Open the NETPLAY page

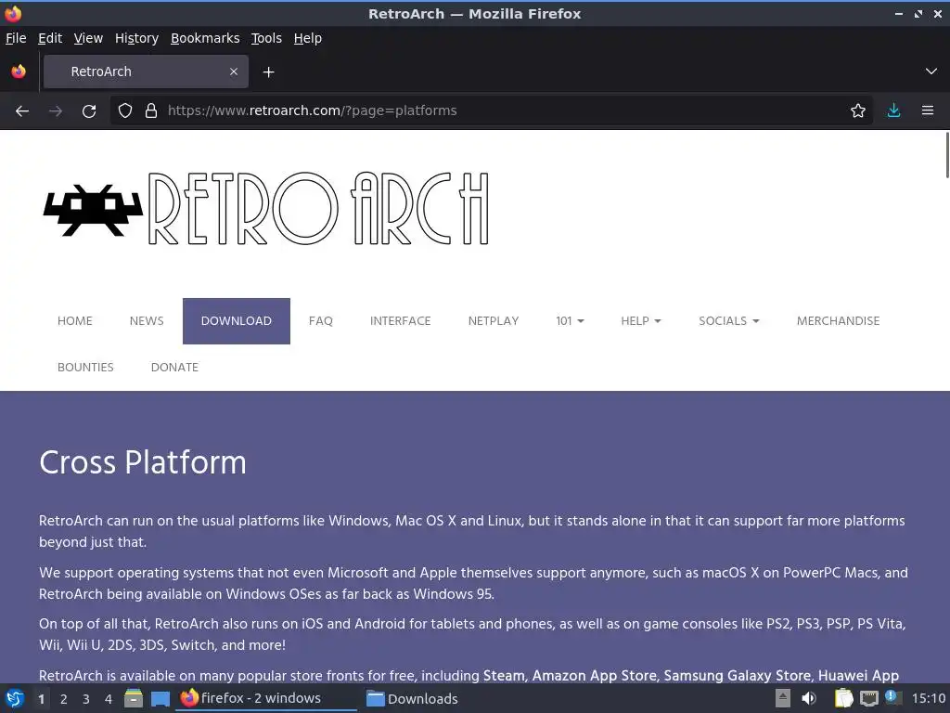click(494, 320)
